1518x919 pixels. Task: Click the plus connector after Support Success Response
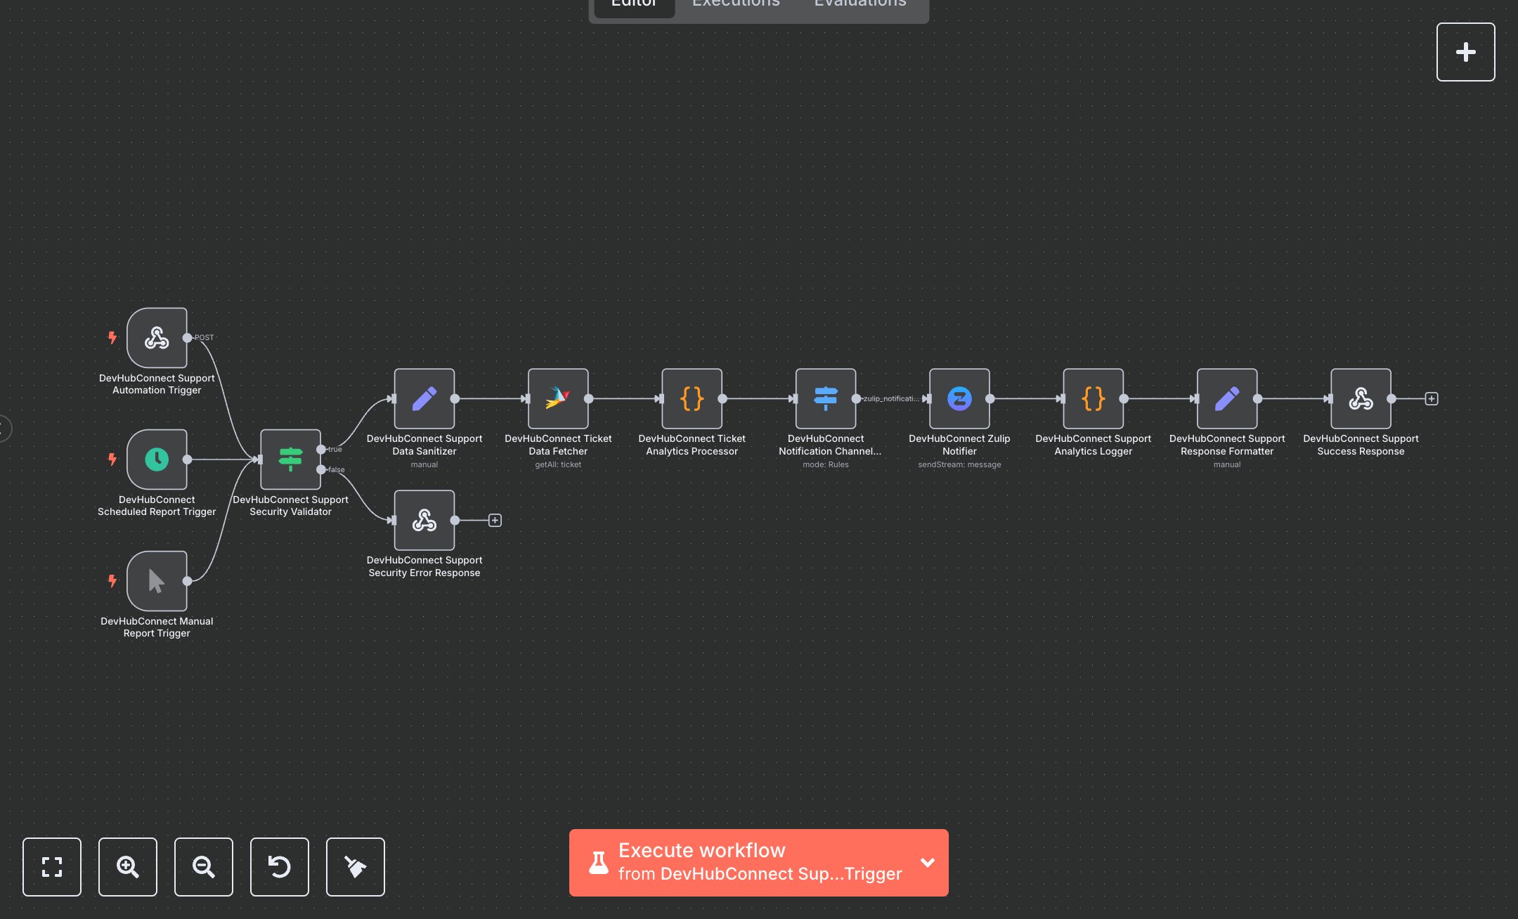(1432, 398)
